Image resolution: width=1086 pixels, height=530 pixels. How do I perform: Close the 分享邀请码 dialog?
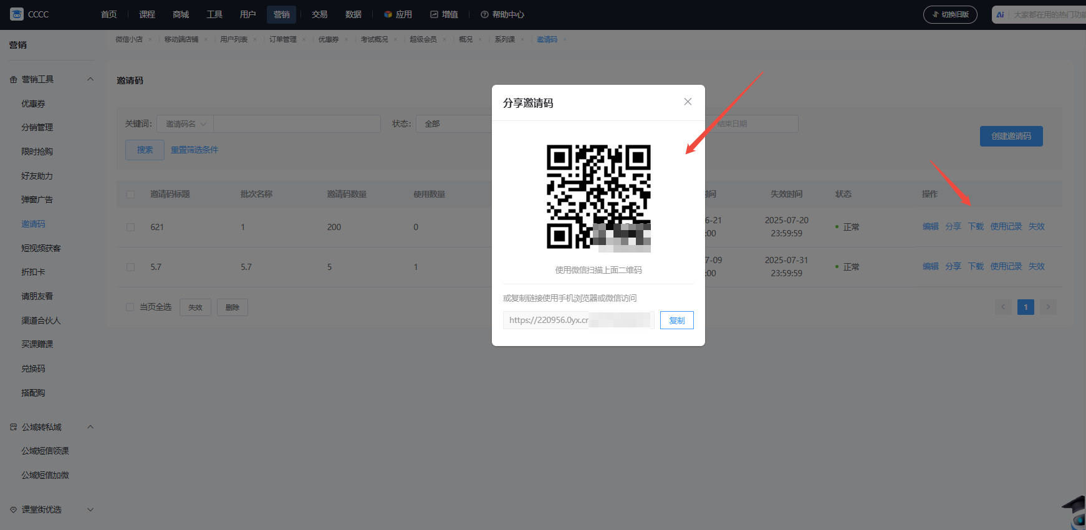688,102
